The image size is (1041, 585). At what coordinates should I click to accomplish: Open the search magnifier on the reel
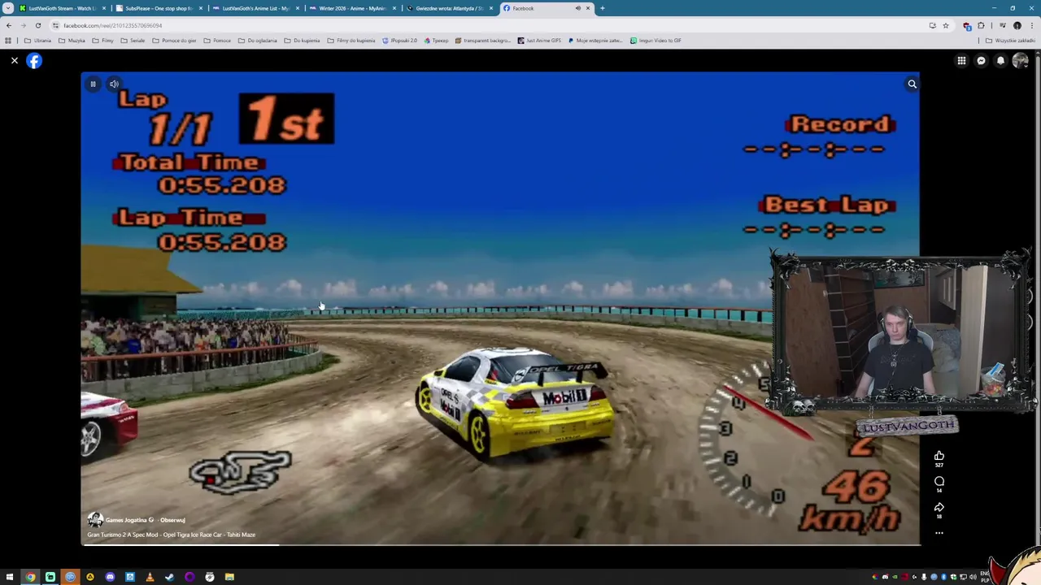pos(912,84)
